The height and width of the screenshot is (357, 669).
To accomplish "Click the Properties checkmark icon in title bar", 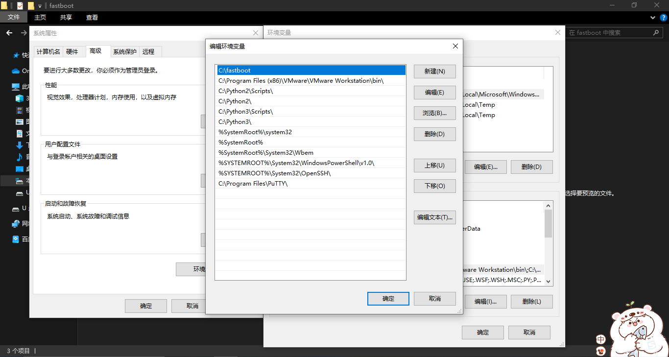I will coord(20,5).
